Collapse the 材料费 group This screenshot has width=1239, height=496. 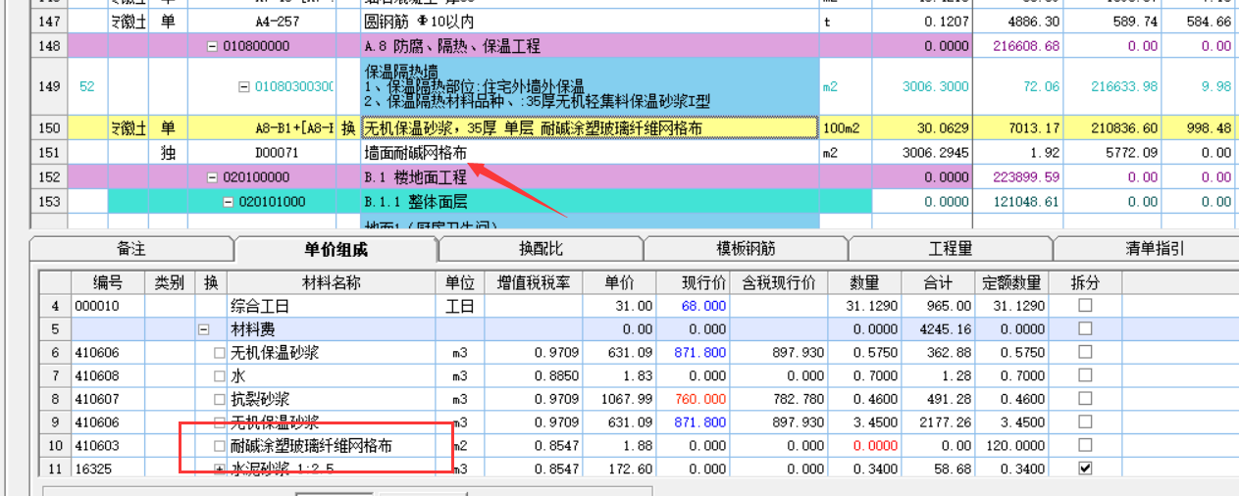(x=203, y=330)
